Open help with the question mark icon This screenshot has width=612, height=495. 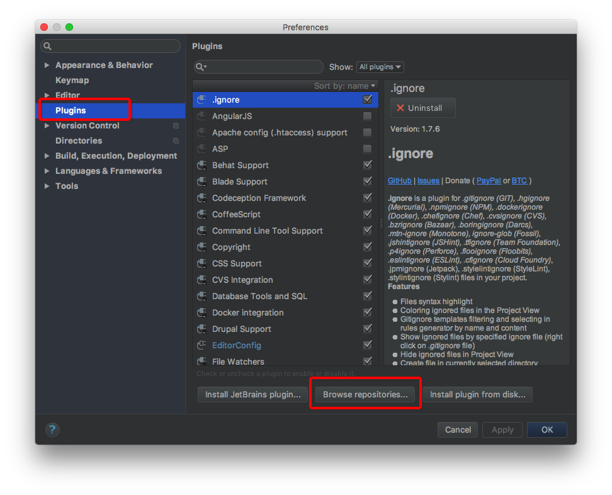52,430
